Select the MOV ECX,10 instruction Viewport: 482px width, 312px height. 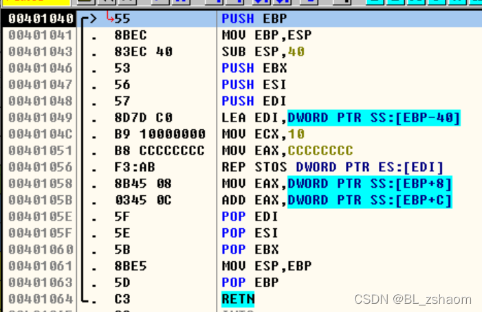(x=263, y=134)
